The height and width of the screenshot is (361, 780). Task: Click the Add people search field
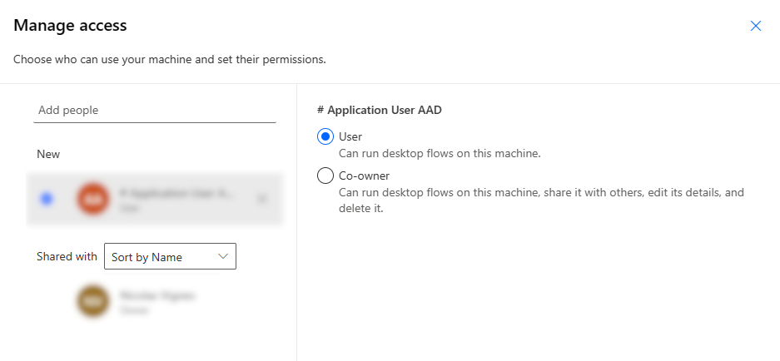(154, 110)
